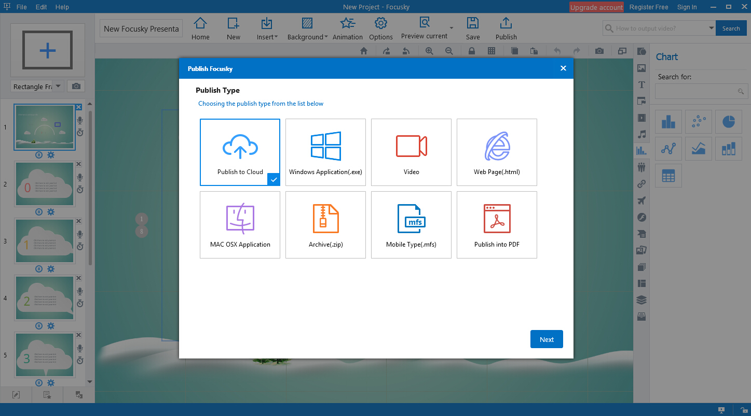
Task: Open the Edit menu
Action: tap(42, 7)
